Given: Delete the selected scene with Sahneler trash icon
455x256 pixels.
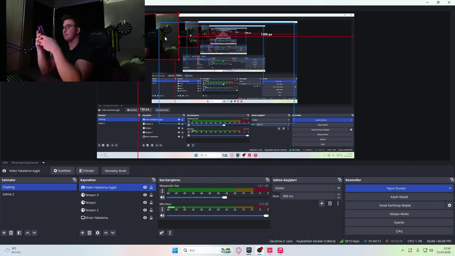Looking at the screenshot, I should pos(11,233).
